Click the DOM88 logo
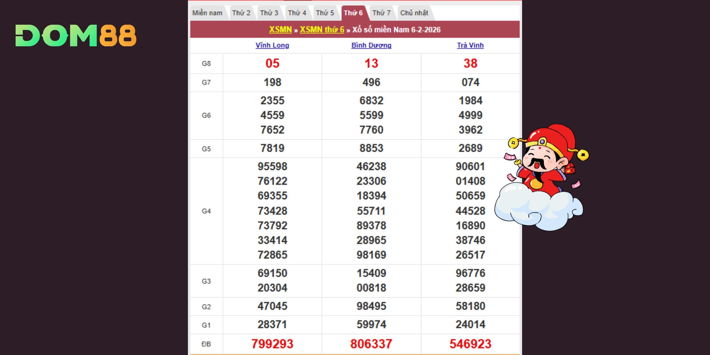The height and width of the screenshot is (355, 710). coord(76,35)
